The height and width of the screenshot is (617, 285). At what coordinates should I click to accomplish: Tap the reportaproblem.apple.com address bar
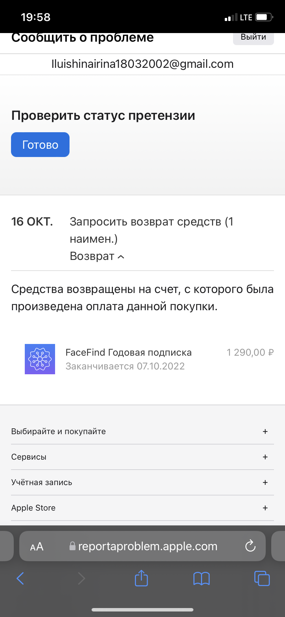pos(147,546)
